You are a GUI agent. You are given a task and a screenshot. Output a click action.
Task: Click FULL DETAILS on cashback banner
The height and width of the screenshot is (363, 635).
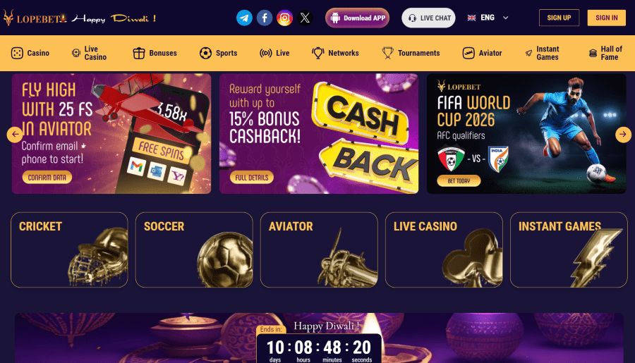pyautogui.click(x=251, y=177)
